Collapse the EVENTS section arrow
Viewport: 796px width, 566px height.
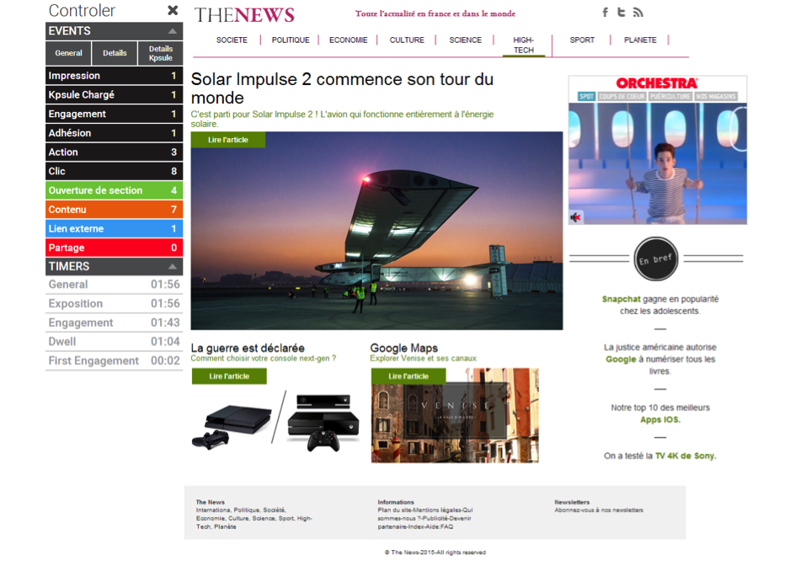pos(172,31)
